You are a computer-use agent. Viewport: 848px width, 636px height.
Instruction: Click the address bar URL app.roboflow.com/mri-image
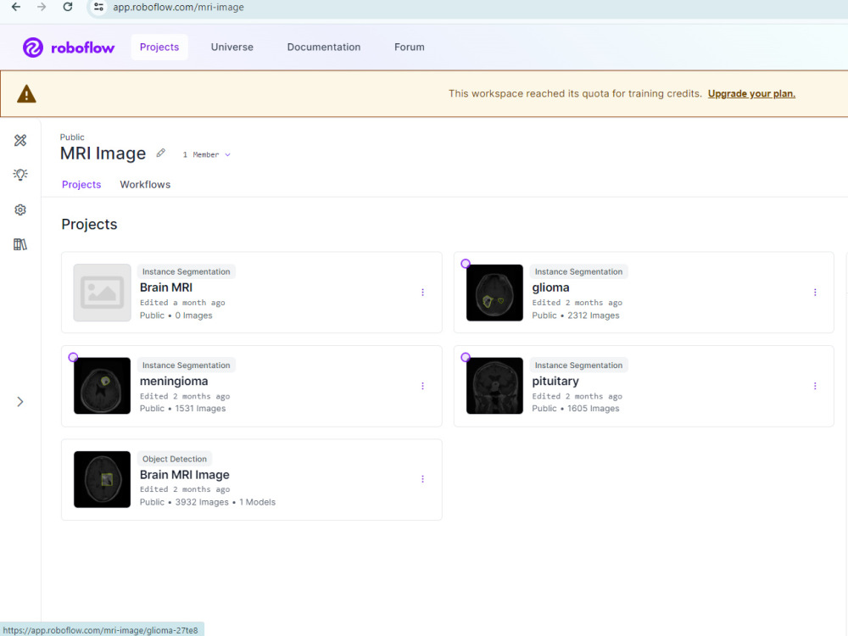coord(178,8)
